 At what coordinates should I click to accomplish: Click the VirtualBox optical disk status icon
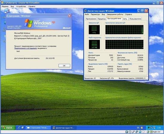130,132
